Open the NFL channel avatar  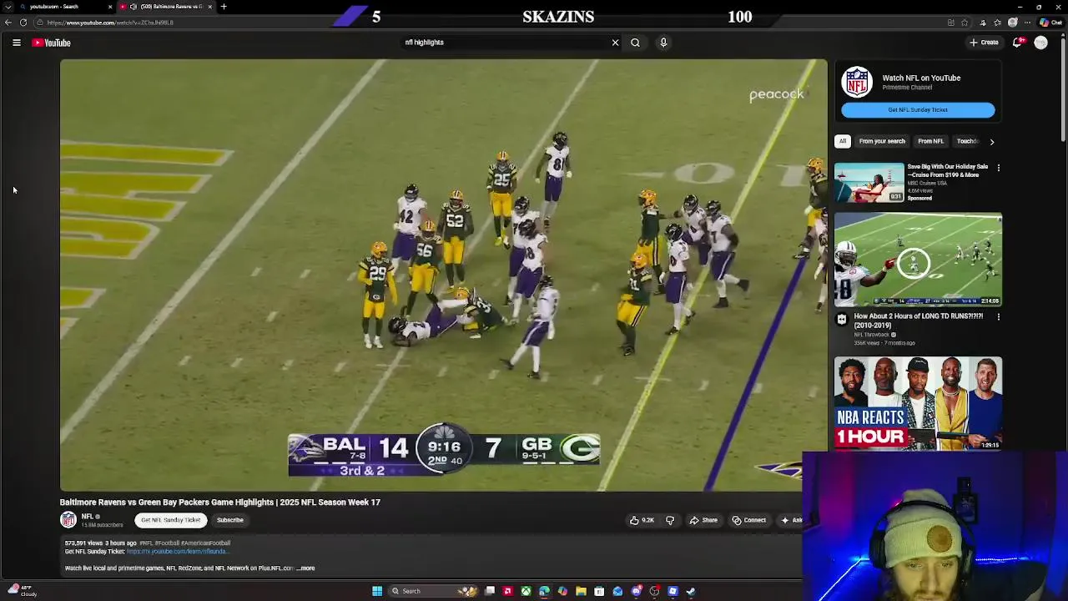click(x=68, y=520)
